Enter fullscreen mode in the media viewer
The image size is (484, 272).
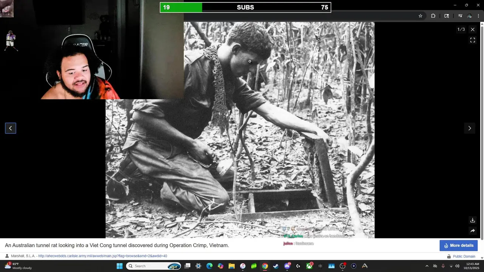(x=473, y=40)
